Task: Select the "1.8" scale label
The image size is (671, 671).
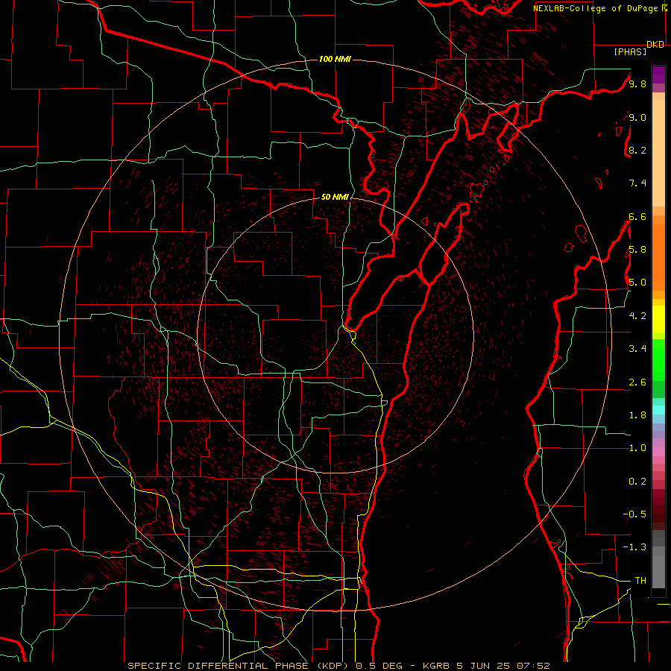Action: pos(637,415)
